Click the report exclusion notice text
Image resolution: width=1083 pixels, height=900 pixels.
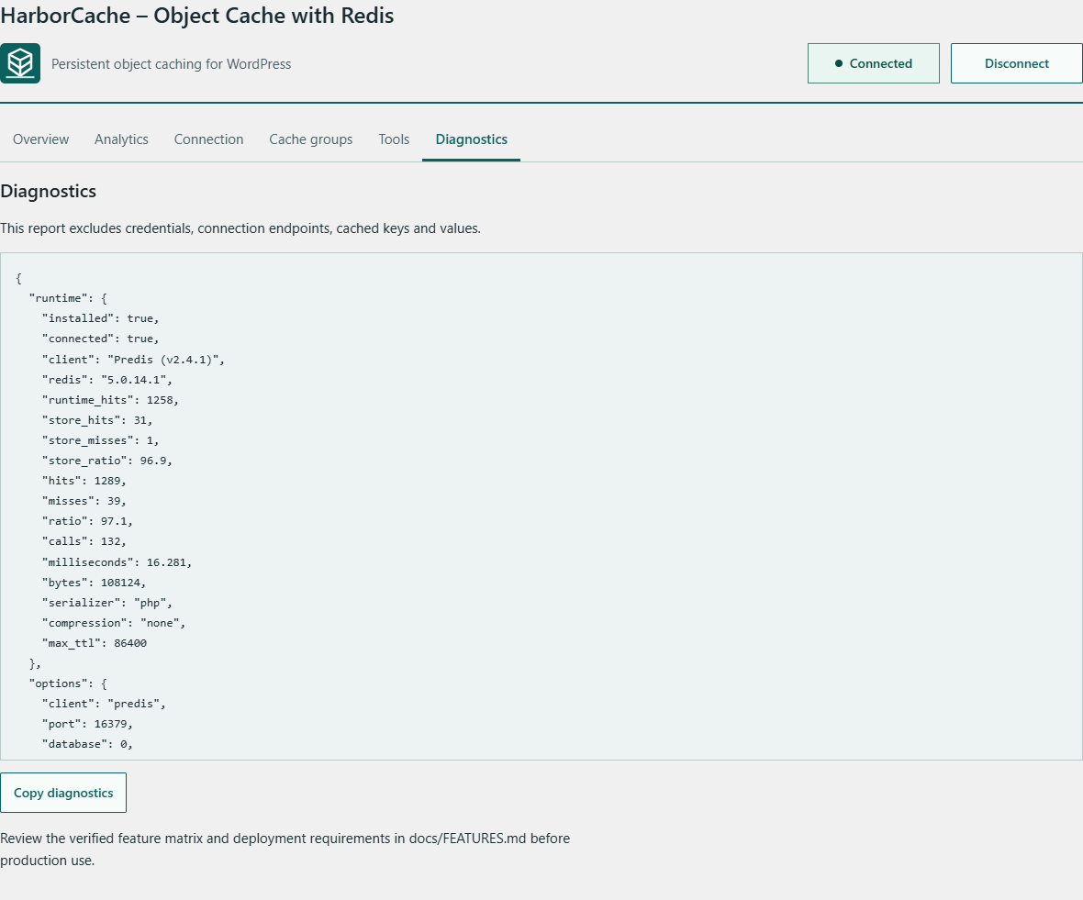[x=240, y=228]
